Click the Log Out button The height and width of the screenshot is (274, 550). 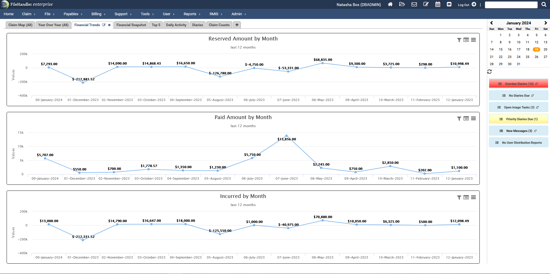click(463, 5)
